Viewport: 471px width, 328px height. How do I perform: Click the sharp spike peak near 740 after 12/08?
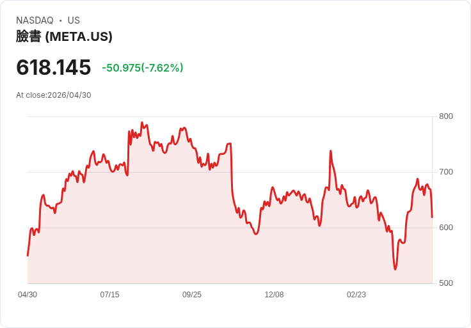[330, 151]
